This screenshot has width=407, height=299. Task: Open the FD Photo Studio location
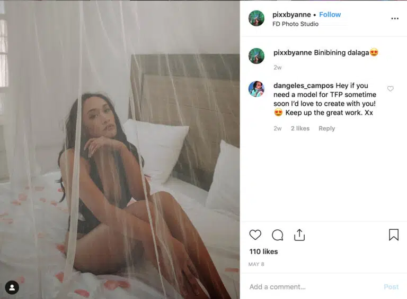click(x=295, y=24)
